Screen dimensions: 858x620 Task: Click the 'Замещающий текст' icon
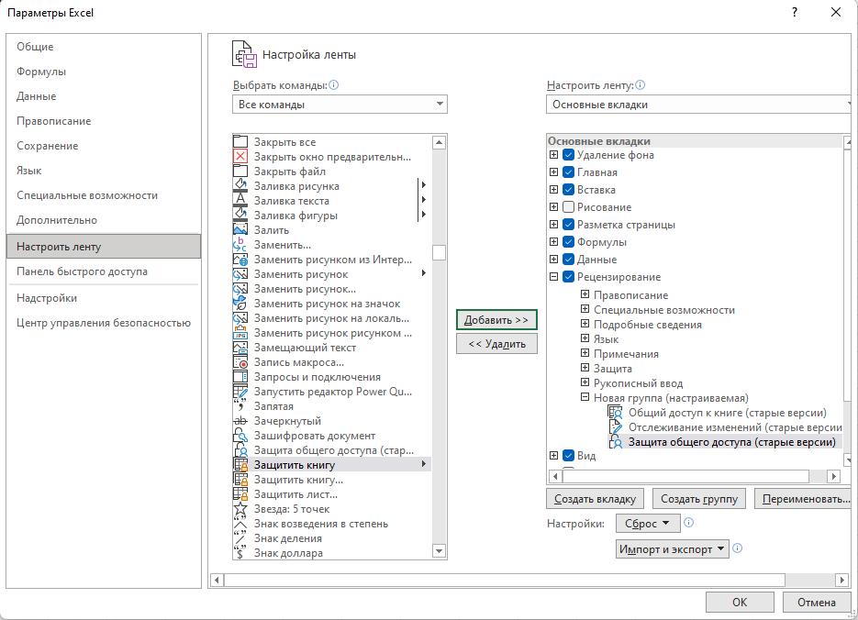[x=240, y=348]
